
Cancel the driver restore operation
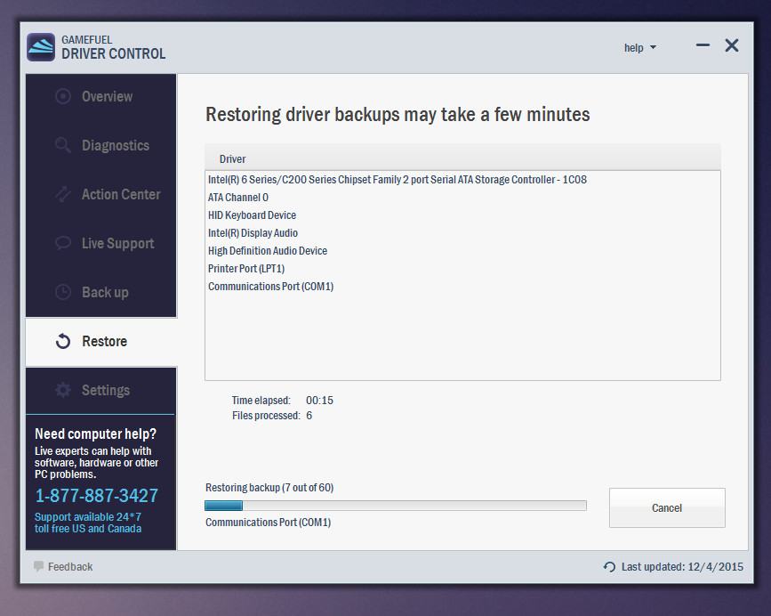click(667, 507)
